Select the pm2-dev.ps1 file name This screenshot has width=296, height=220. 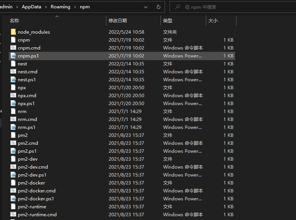coord(32,175)
